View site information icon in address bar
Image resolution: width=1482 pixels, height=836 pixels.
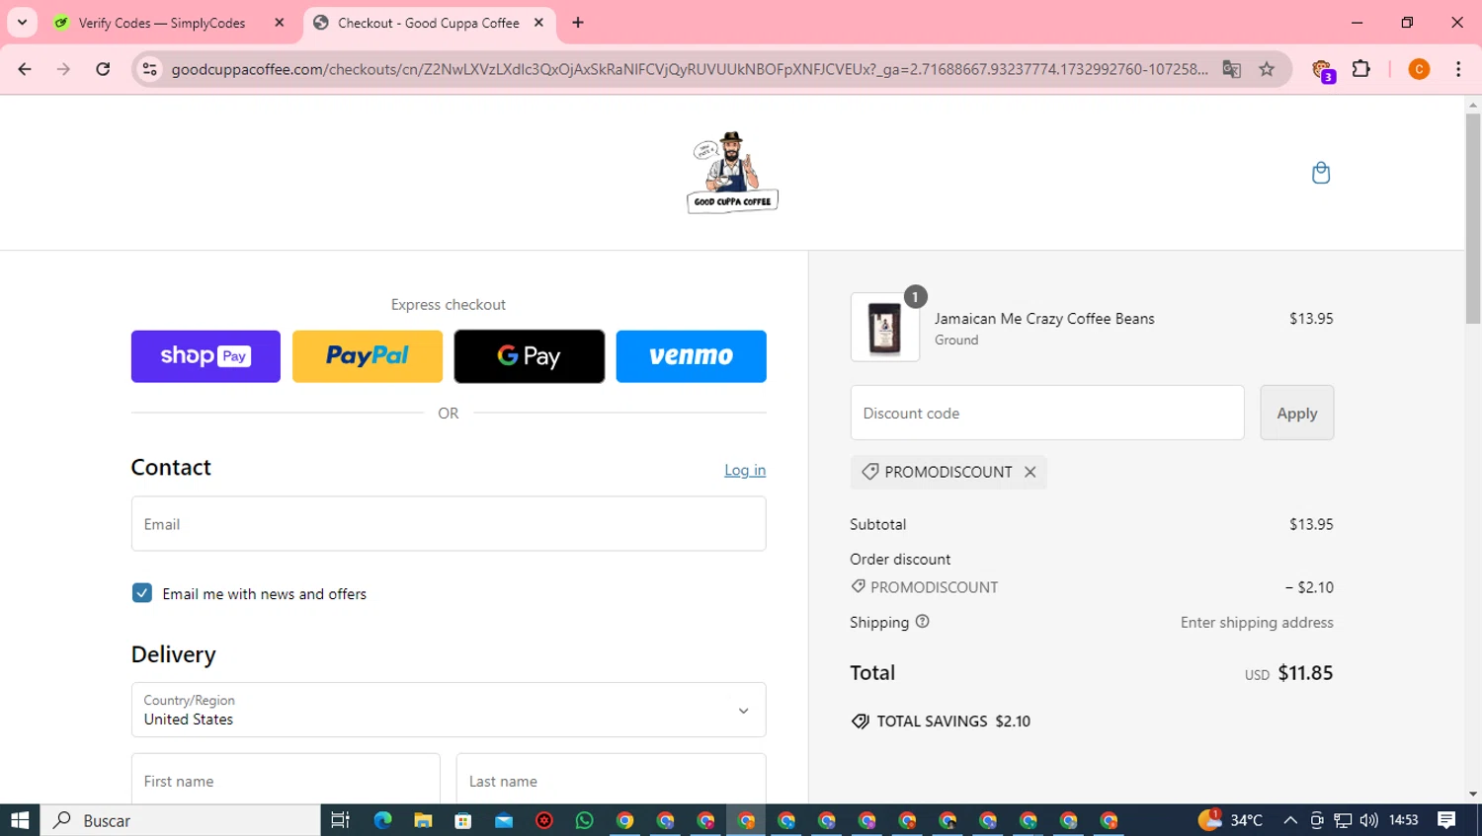[150, 69]
